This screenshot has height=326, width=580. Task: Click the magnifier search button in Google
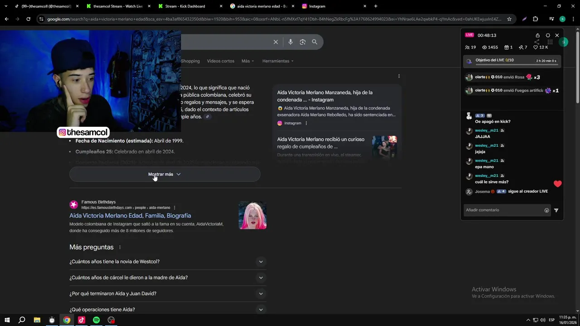click(314, 42)
